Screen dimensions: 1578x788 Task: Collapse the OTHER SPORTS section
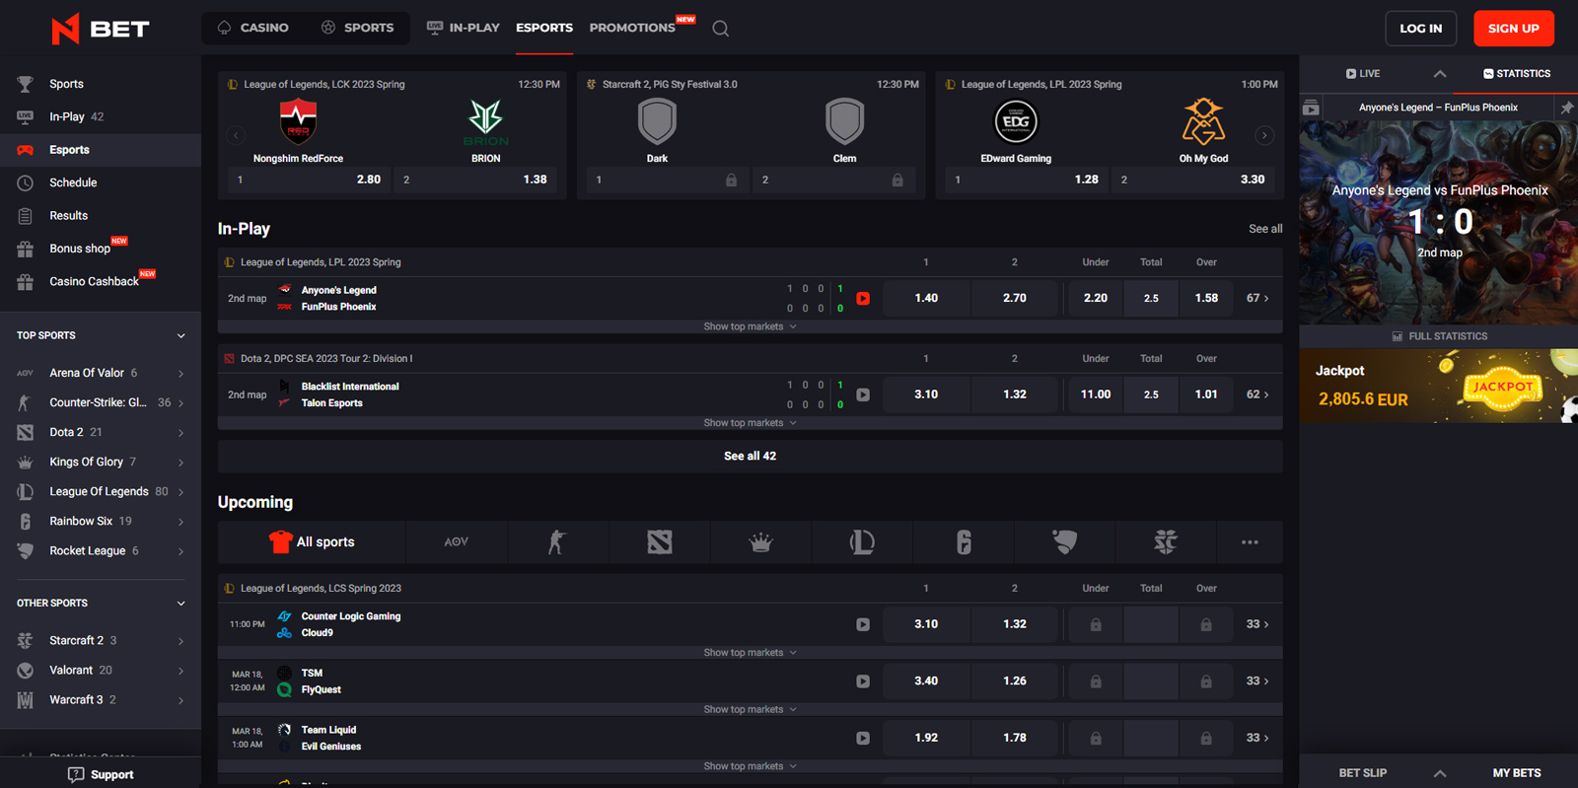[x=180, y=603]
